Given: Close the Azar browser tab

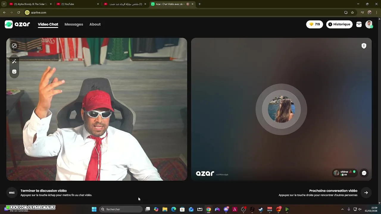Looking at the screenshot, I should click(x=192, y=4).
